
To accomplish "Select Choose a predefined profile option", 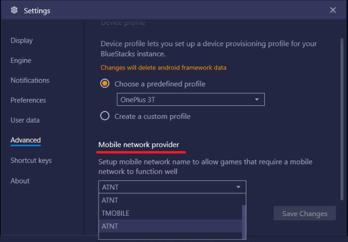I will pos(105,83).
